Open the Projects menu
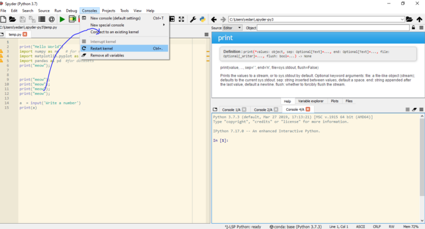Viewport: 425px width, 229px height. coord(109,11)
